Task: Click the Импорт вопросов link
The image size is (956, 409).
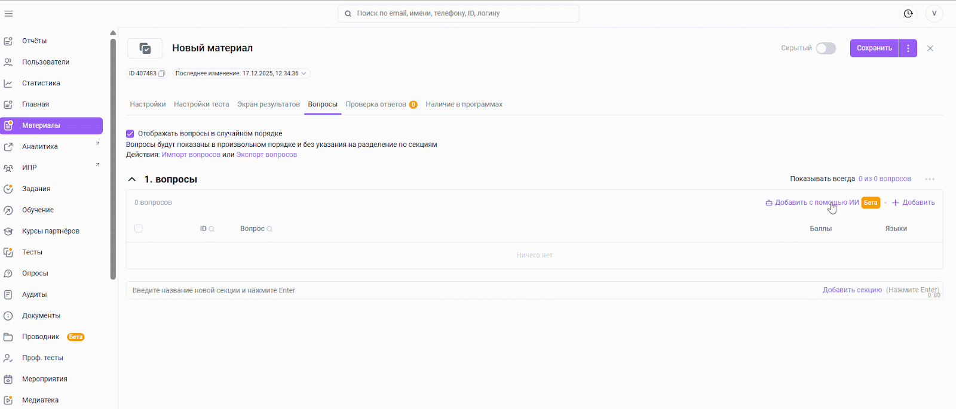Action: click(191, 155)
